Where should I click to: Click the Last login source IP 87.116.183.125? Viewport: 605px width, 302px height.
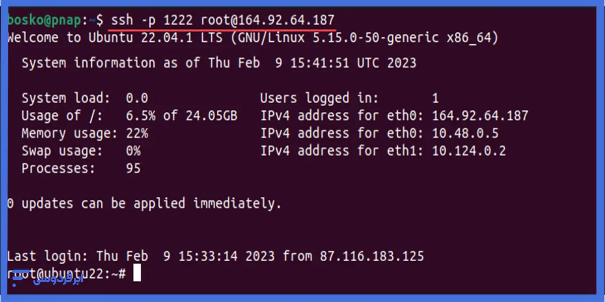[x=372, y=257]
